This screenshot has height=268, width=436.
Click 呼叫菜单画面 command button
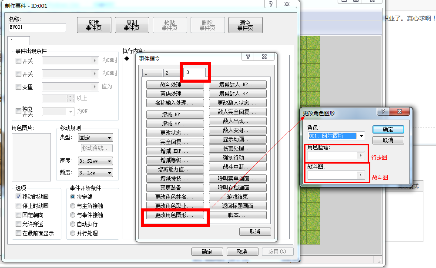pyautogui.click(x=238, y=178)
